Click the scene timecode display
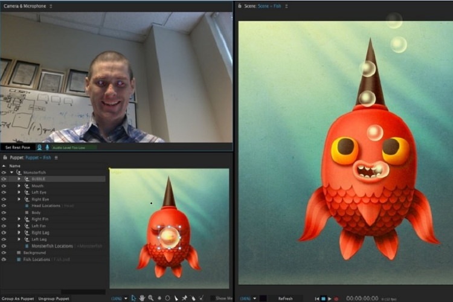The width and height of the screenshot is (453, 302). click(362, 298)
